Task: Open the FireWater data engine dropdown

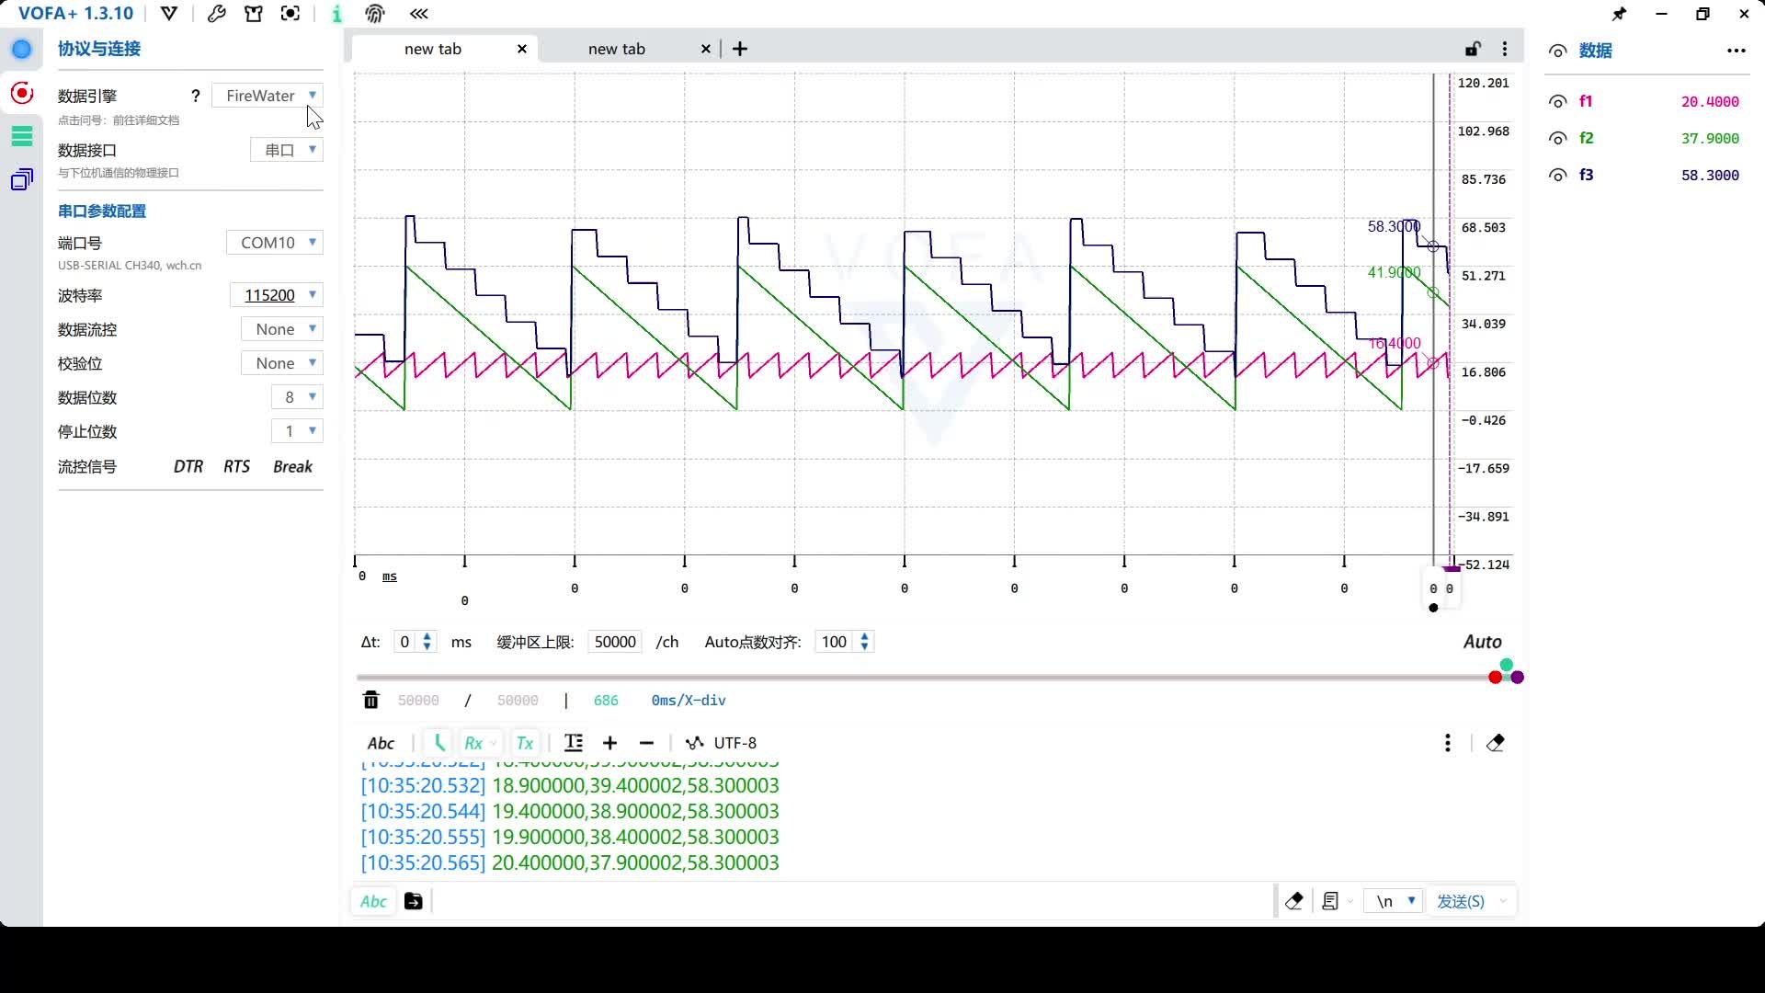Action: pos(268,96)
